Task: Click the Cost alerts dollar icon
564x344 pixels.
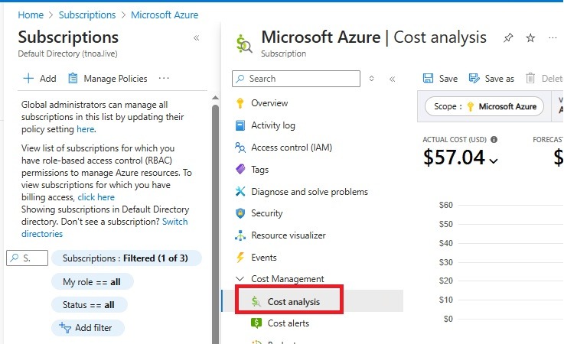Action: pos(256,323)
